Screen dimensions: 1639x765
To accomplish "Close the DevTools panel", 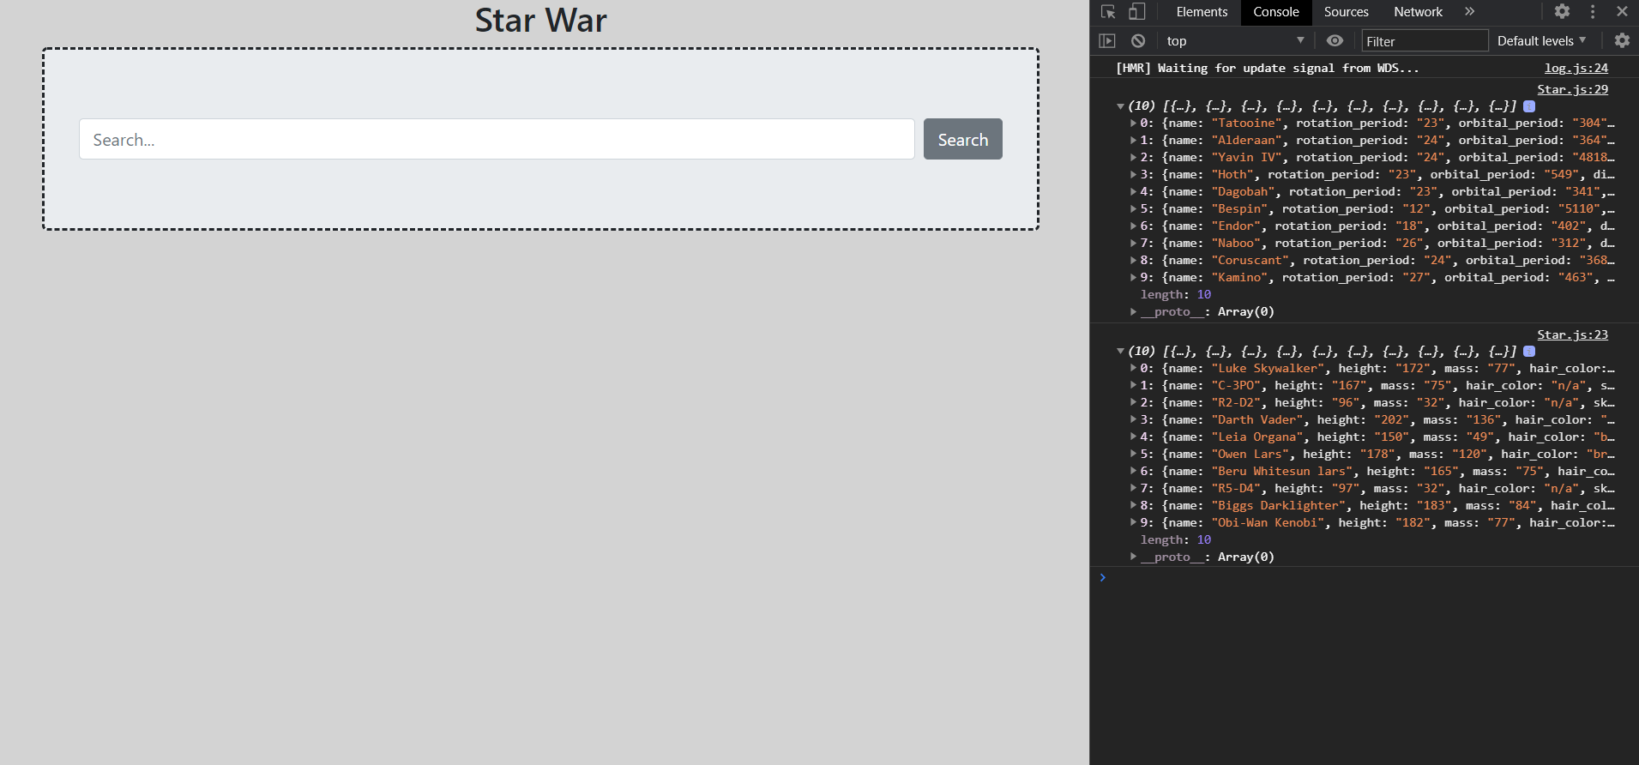I will [1622, 12].
